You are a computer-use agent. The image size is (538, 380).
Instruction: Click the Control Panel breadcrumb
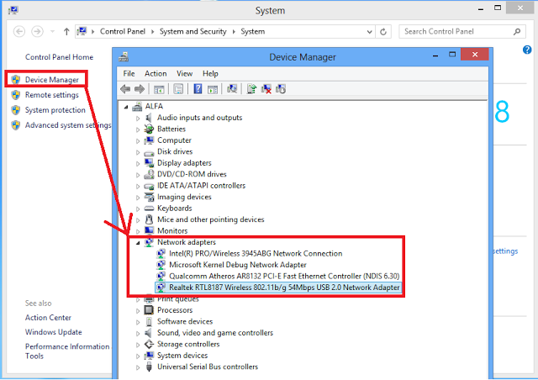[123, 32]
